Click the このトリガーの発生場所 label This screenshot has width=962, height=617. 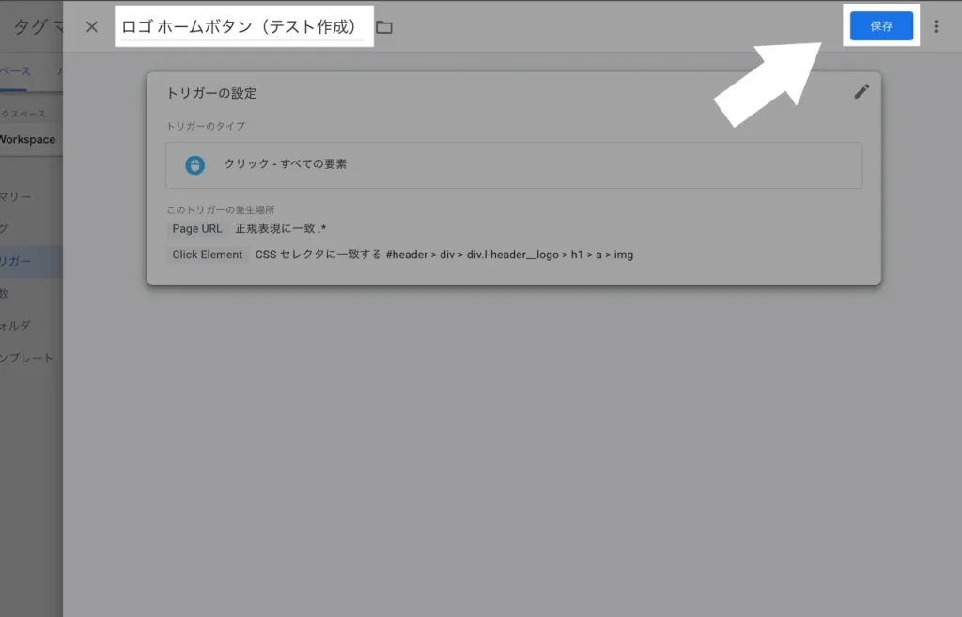[x=220, y=209]
